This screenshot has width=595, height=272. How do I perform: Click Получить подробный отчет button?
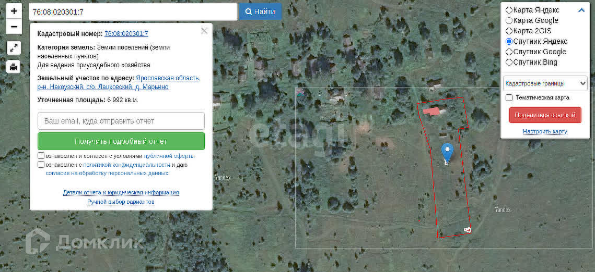click(x=121, y=141)
